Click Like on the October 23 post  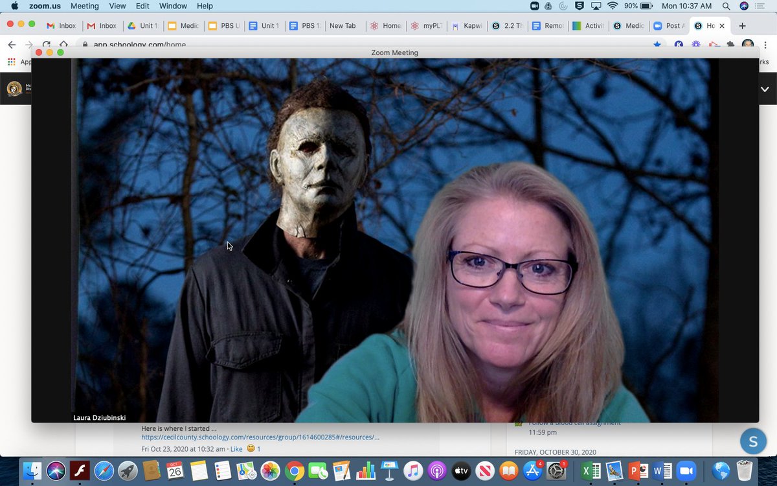236,448
